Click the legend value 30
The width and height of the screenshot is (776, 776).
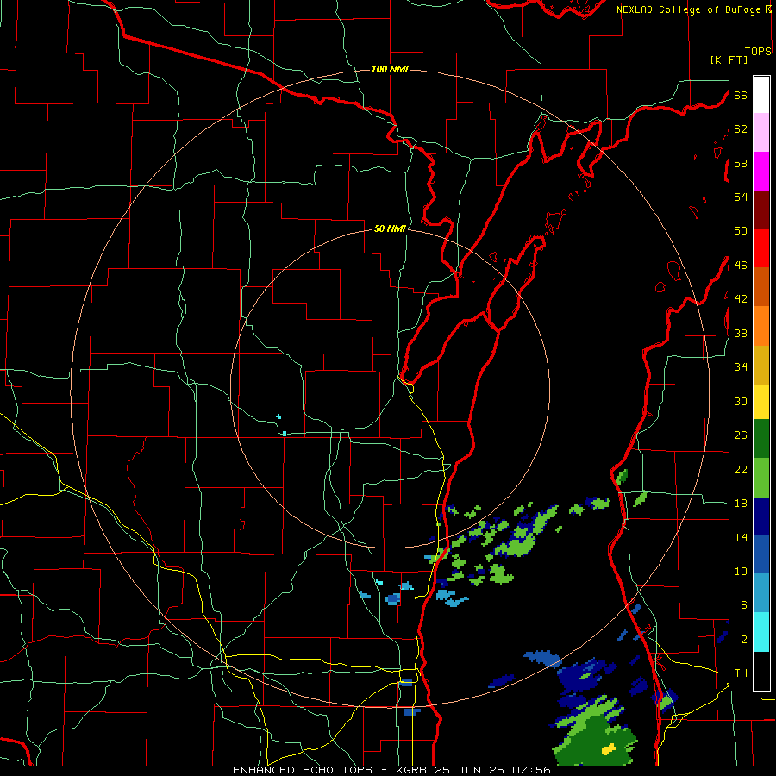coord(741,401)
